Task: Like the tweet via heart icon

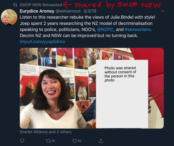Action: (x=75, y=141)
